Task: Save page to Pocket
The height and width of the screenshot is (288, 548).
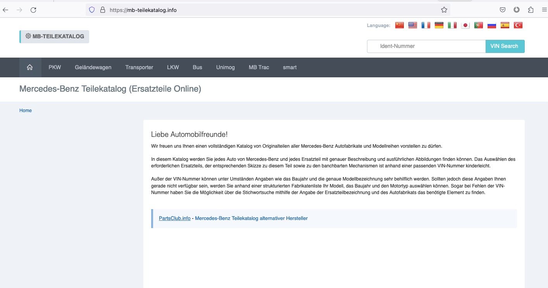Action: [x=502, y=10]
